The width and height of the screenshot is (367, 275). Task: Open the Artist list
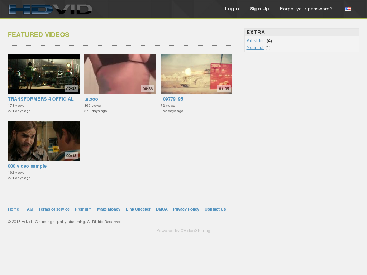256,40
